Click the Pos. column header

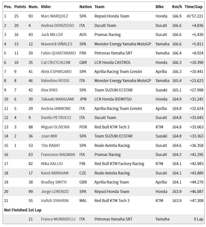point(8,7)
